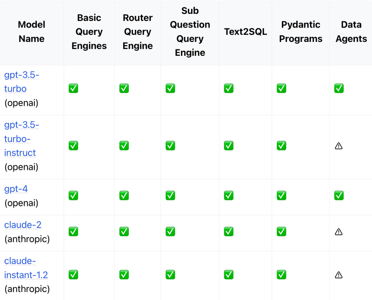Open the gpt-3.5-turbo-instruct model link
Image resolution: width=372 pixels, height=300 pixels.
(21, 139)
